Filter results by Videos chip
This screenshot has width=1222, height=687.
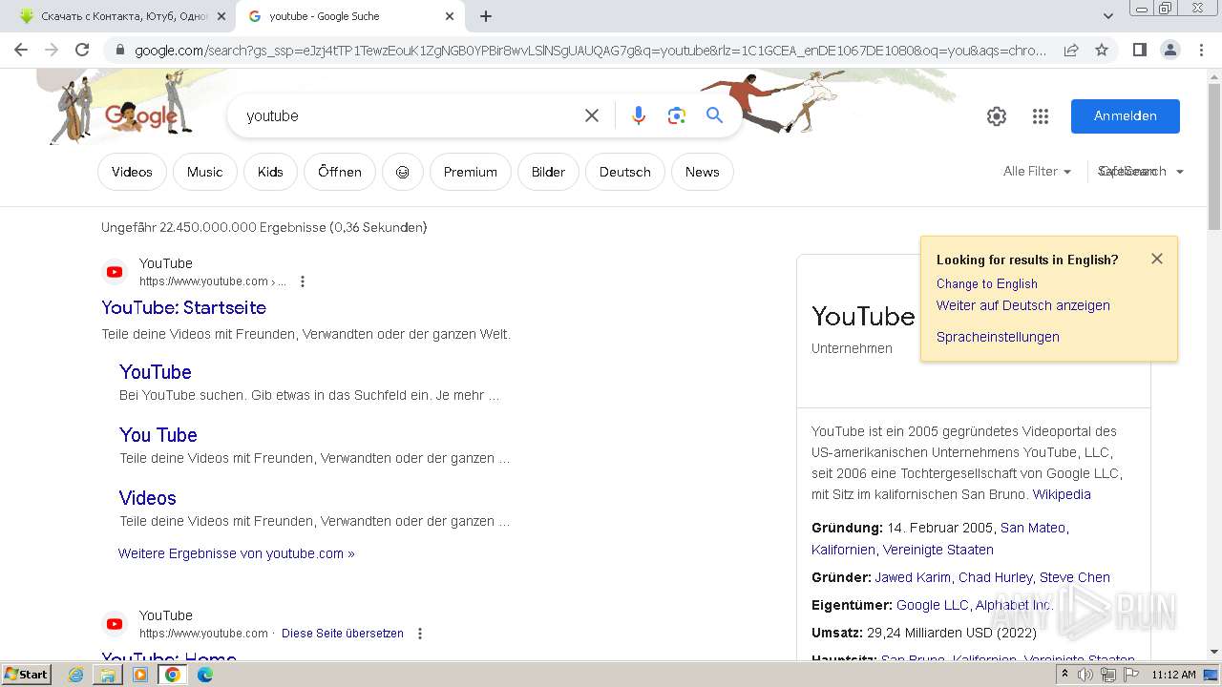[x=132, y=172]
